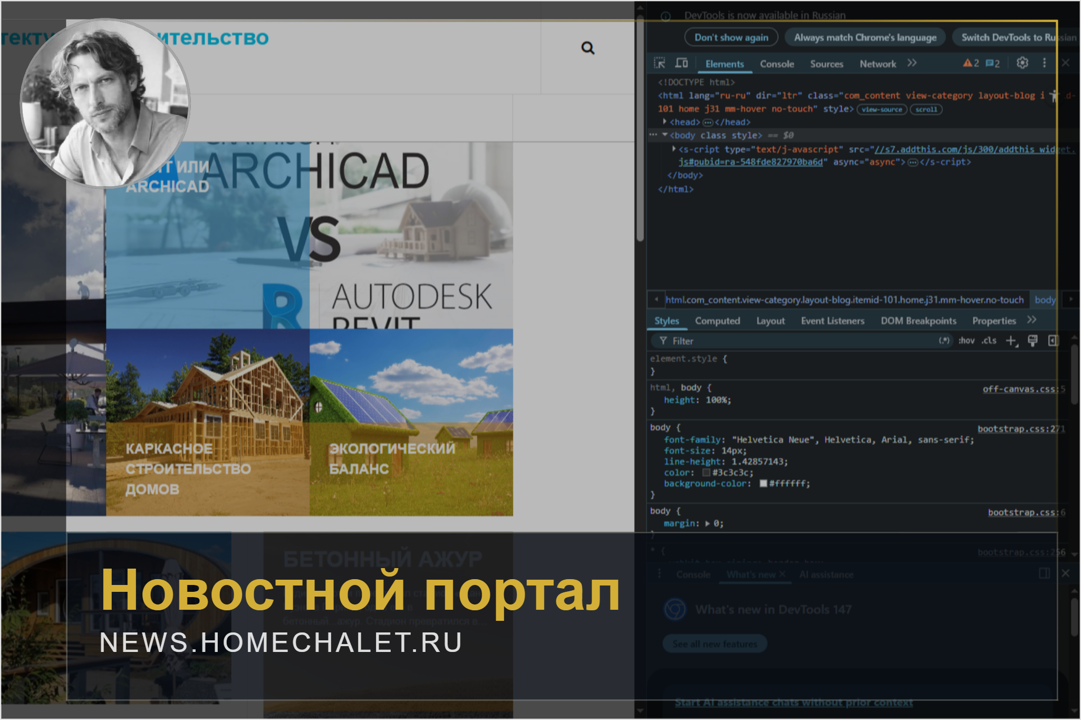Collapse the body element node
The width and height of the screenshot is (1081, 720).
(665, 135)
